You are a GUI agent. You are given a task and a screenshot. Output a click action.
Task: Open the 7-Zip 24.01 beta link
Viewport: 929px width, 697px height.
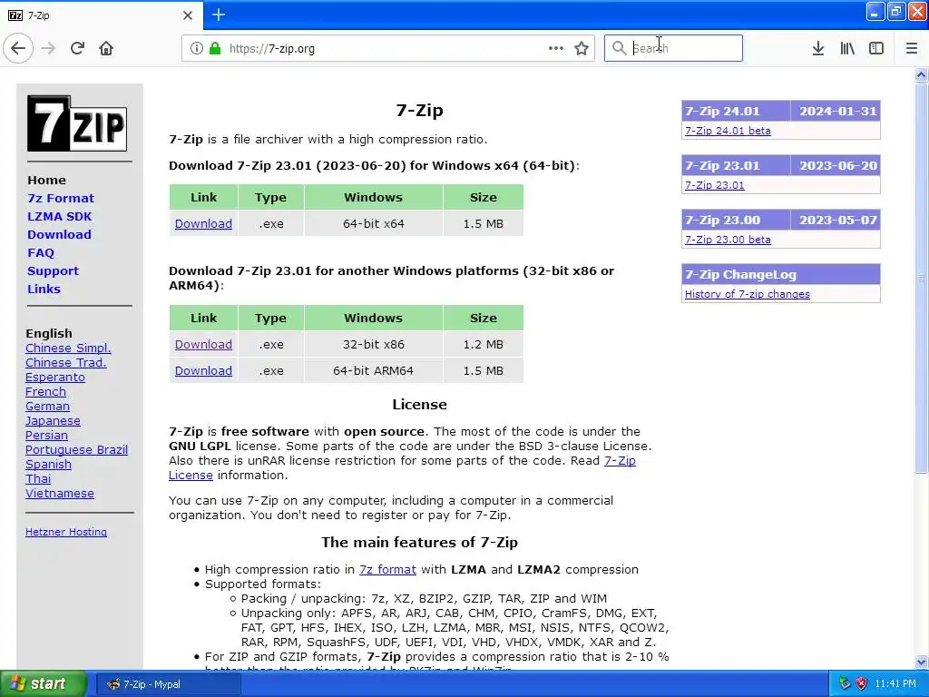tap(728, 131)
